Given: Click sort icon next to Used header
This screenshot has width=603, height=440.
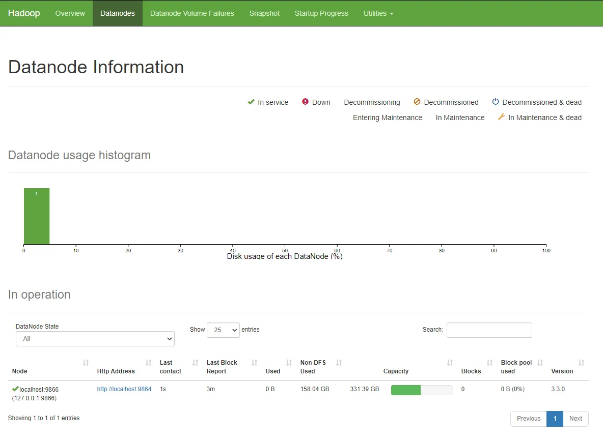Looking at the screenshot, I should [x=289, y=363].
